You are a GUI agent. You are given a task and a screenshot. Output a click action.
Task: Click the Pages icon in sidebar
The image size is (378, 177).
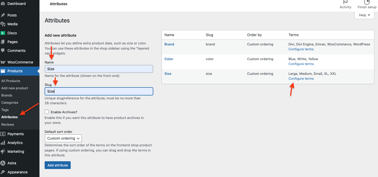click(3, 42)
